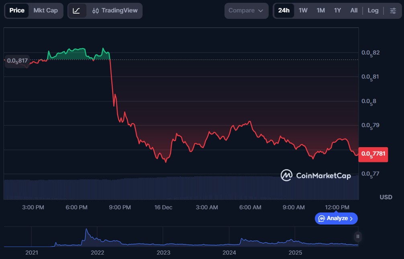Select the 1W time range
Image resolution: width=404 pixels, height=259 pixels.
[x=303, y=10]
